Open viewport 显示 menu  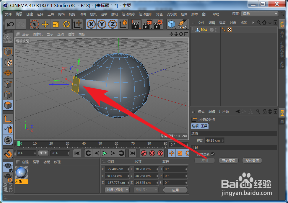(50, 34)
